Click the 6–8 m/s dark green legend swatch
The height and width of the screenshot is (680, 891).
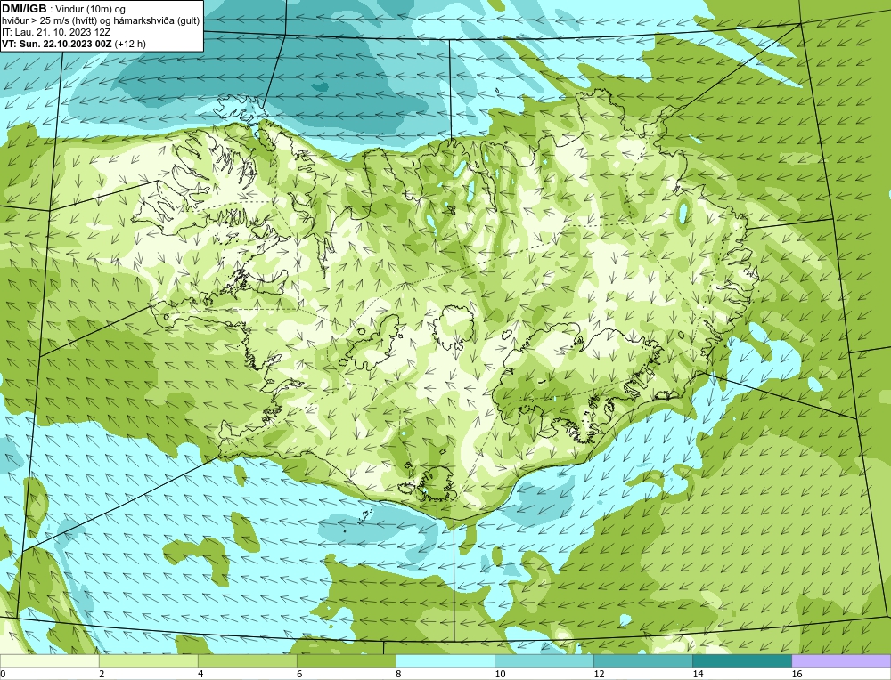pyautogui.click(x=346, y=660)
